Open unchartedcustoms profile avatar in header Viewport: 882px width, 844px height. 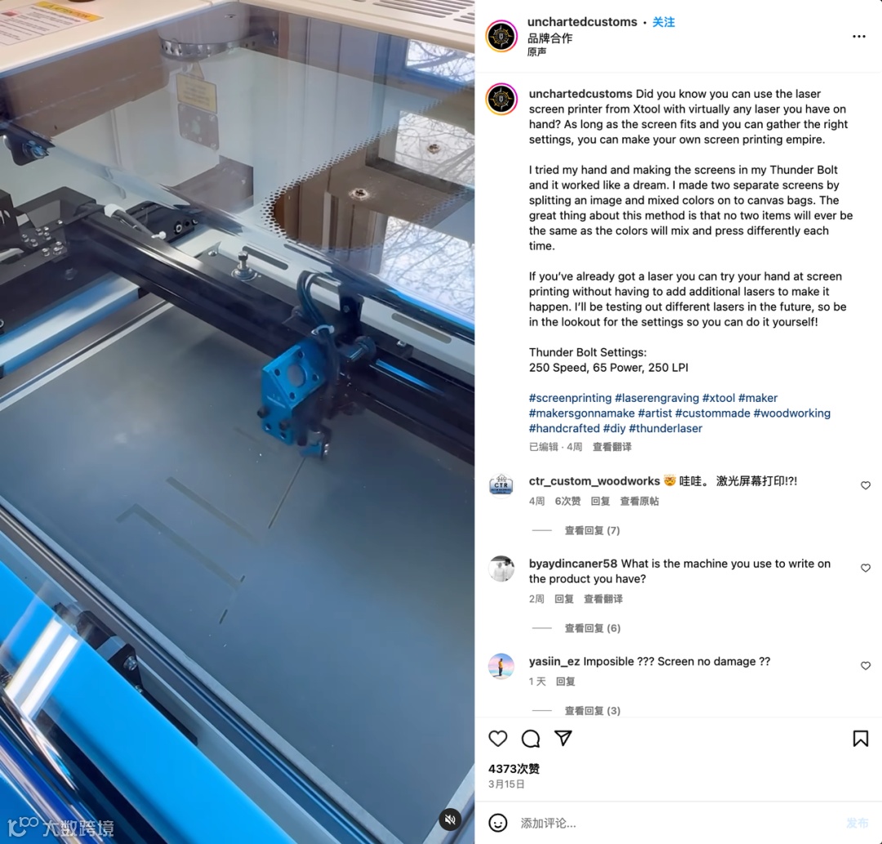point(501,37)
